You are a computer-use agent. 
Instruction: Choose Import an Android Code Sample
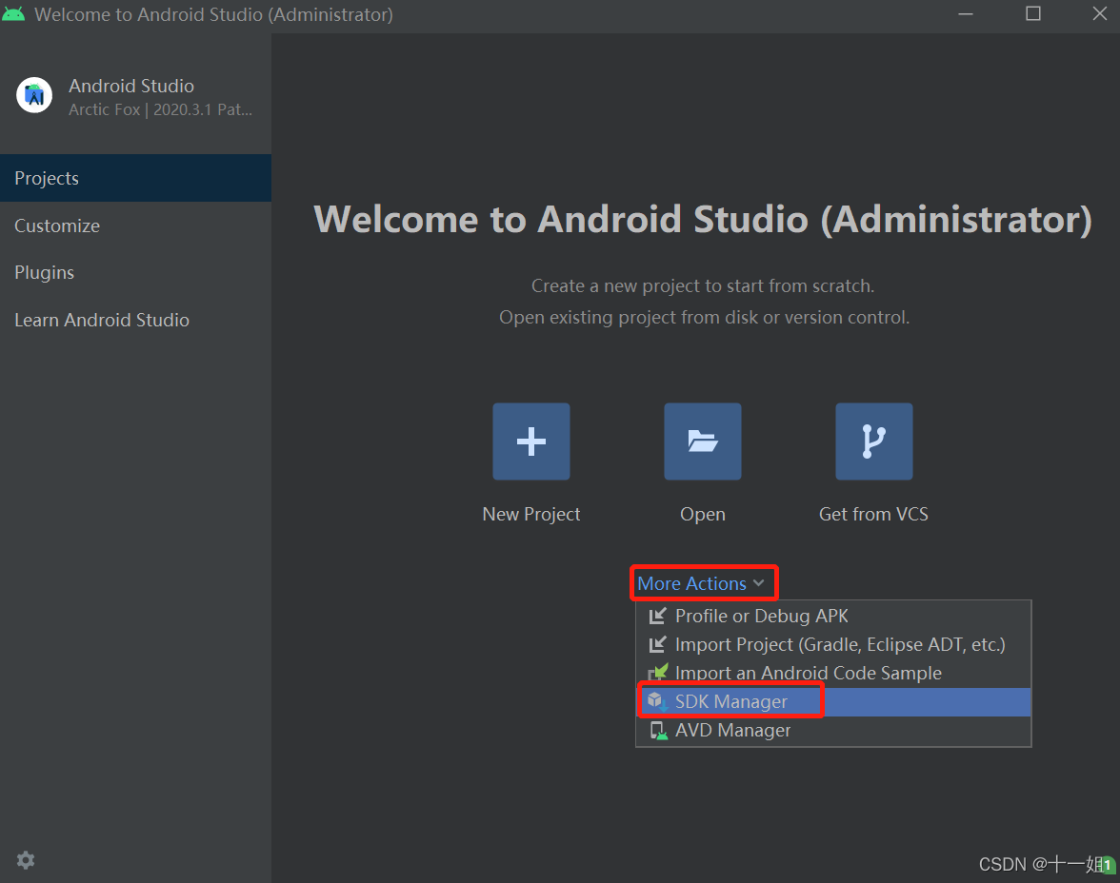coord(832,673)
